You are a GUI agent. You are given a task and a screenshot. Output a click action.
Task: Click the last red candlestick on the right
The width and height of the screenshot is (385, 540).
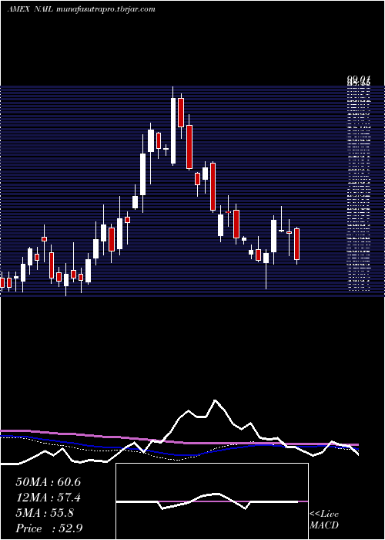click(x=296, y=245)
